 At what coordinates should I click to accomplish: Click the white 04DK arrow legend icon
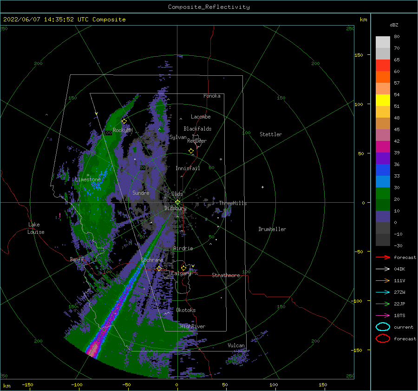[x=383, y=269]
